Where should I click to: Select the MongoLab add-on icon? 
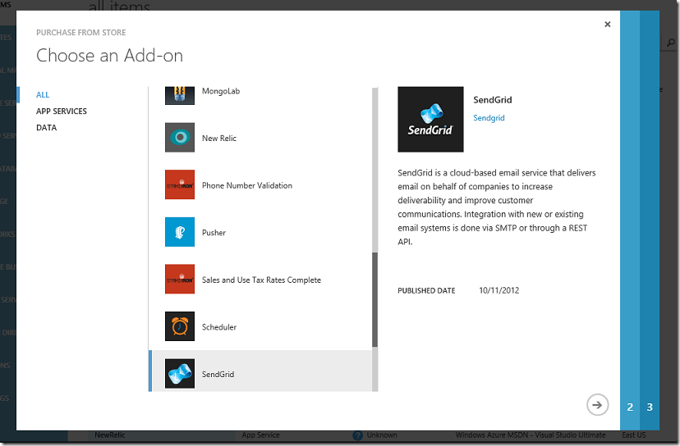(x=180, y=95)
